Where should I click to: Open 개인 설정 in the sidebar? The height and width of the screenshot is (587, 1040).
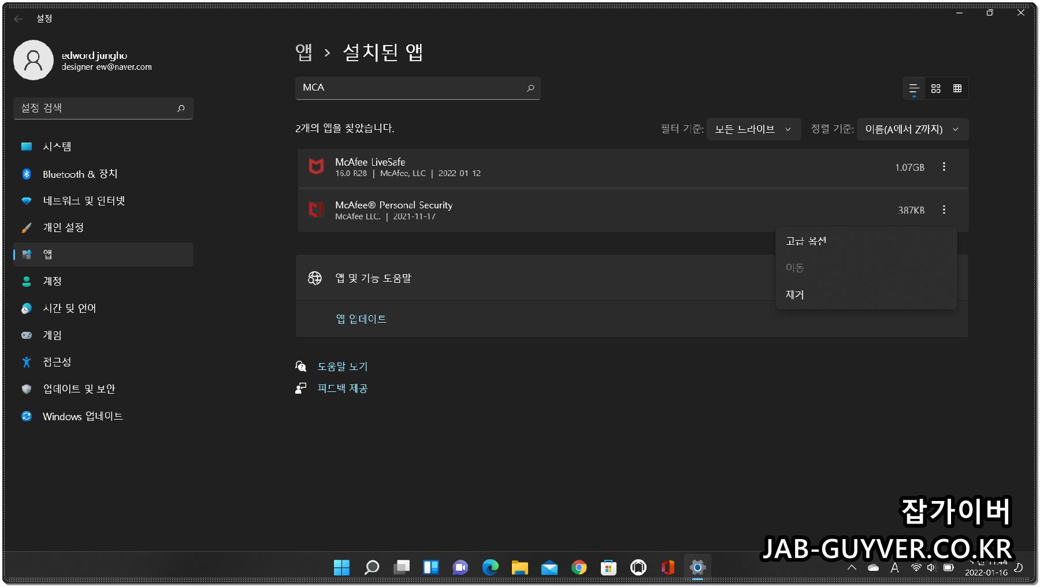pyautogui.click(x=103, y=227)
